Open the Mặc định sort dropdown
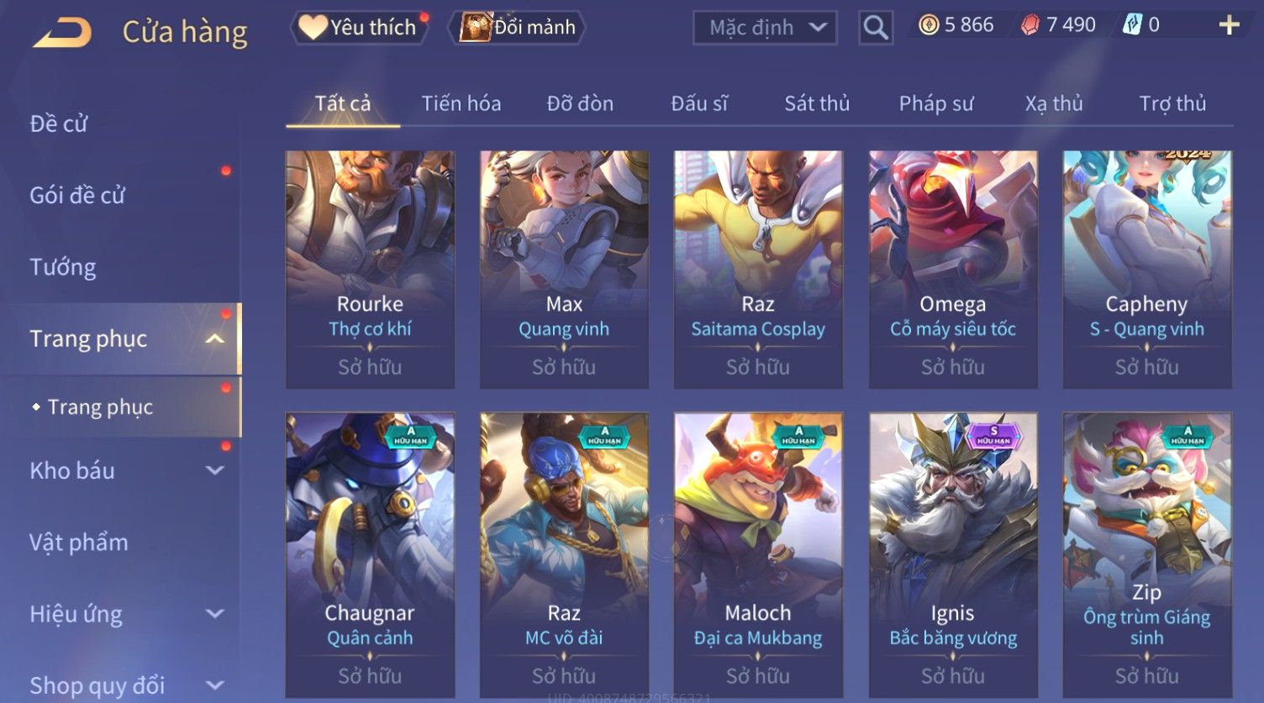The image size is (1264, 703). click(765, 28)
